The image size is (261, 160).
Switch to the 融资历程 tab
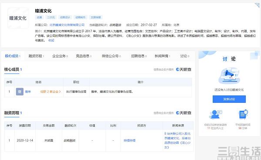coord(36,56)
